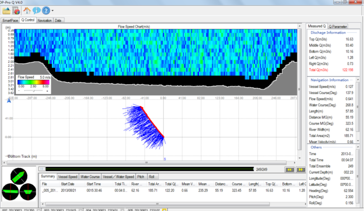Select the Vessel Speed tab
This screenshot has width=364, height=211.
68,177
